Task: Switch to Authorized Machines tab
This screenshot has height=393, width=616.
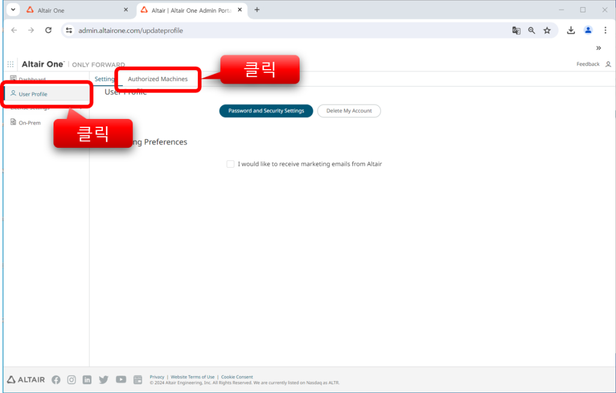Action: 158,79
